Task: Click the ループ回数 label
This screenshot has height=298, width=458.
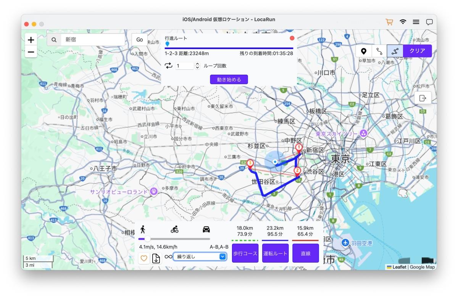Action: [215, 66]
